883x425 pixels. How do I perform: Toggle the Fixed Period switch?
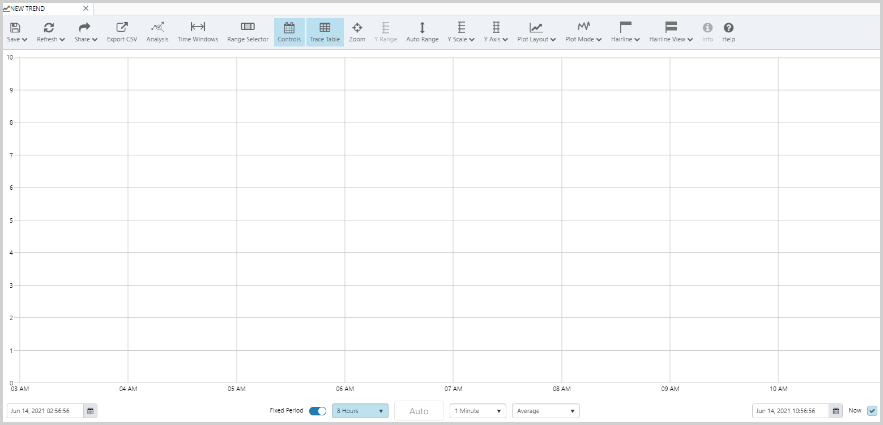[x=318, y=411]
